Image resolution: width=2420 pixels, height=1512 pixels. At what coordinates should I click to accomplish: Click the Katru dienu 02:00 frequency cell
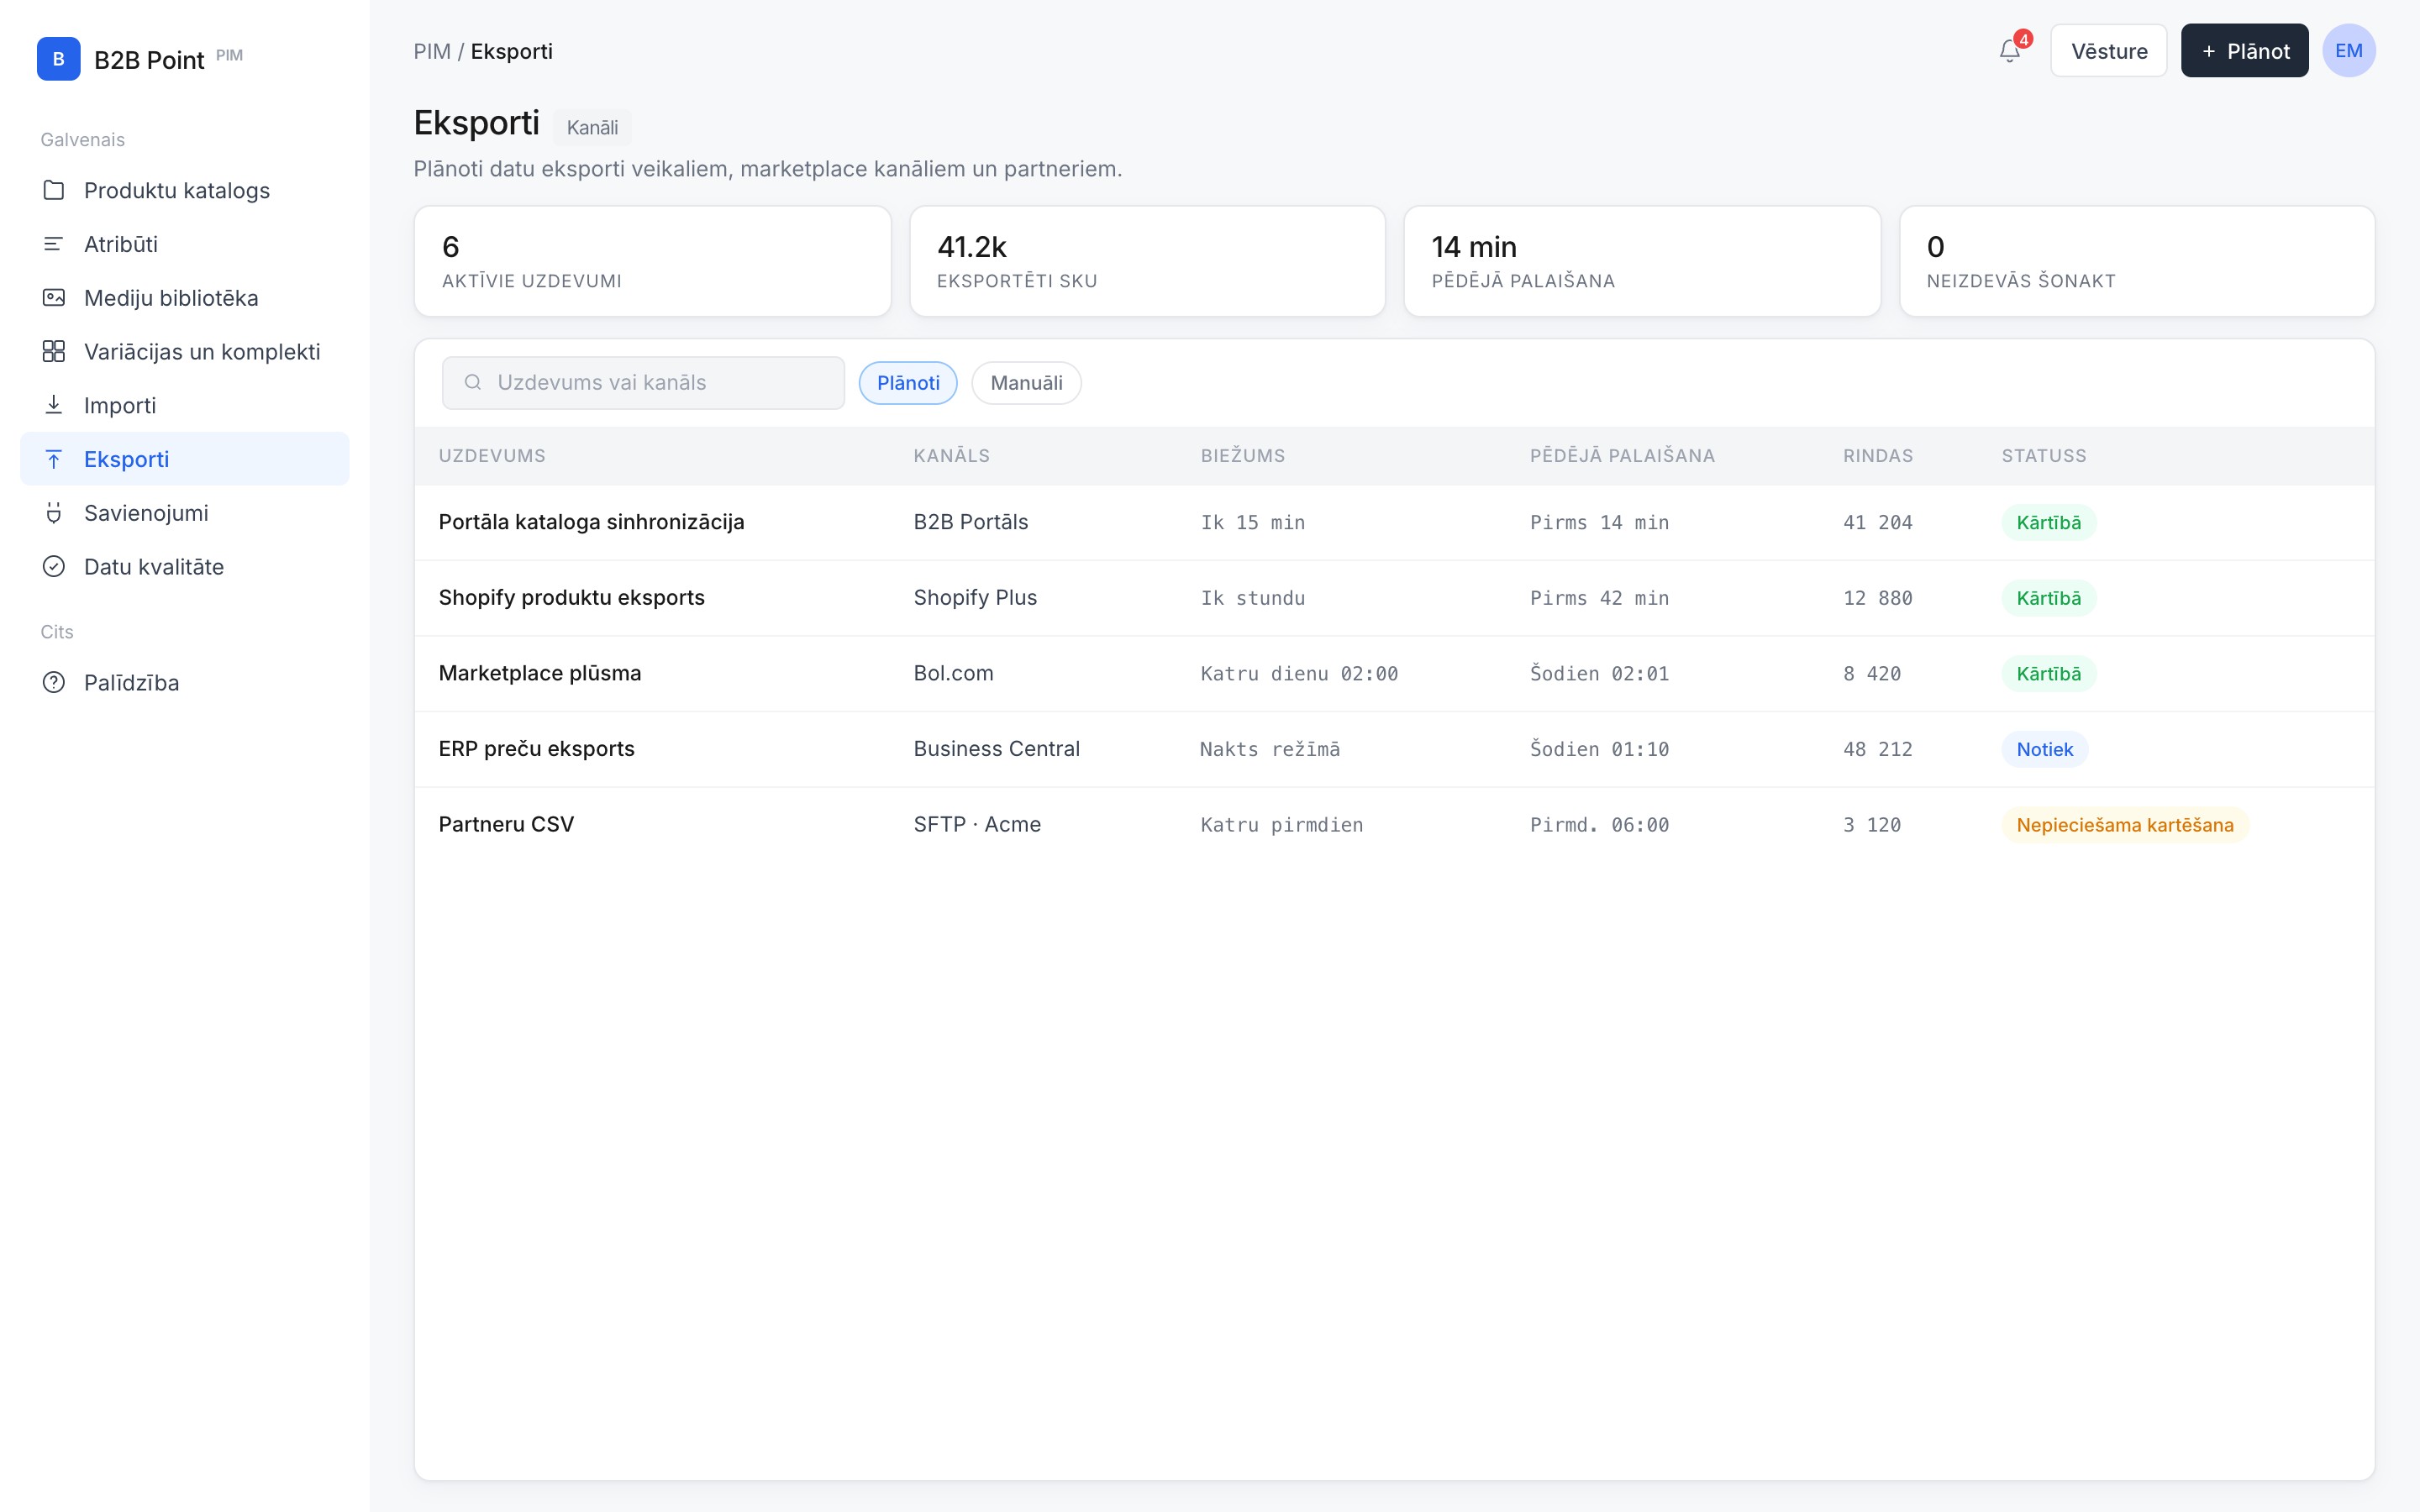click(1299, 674)
